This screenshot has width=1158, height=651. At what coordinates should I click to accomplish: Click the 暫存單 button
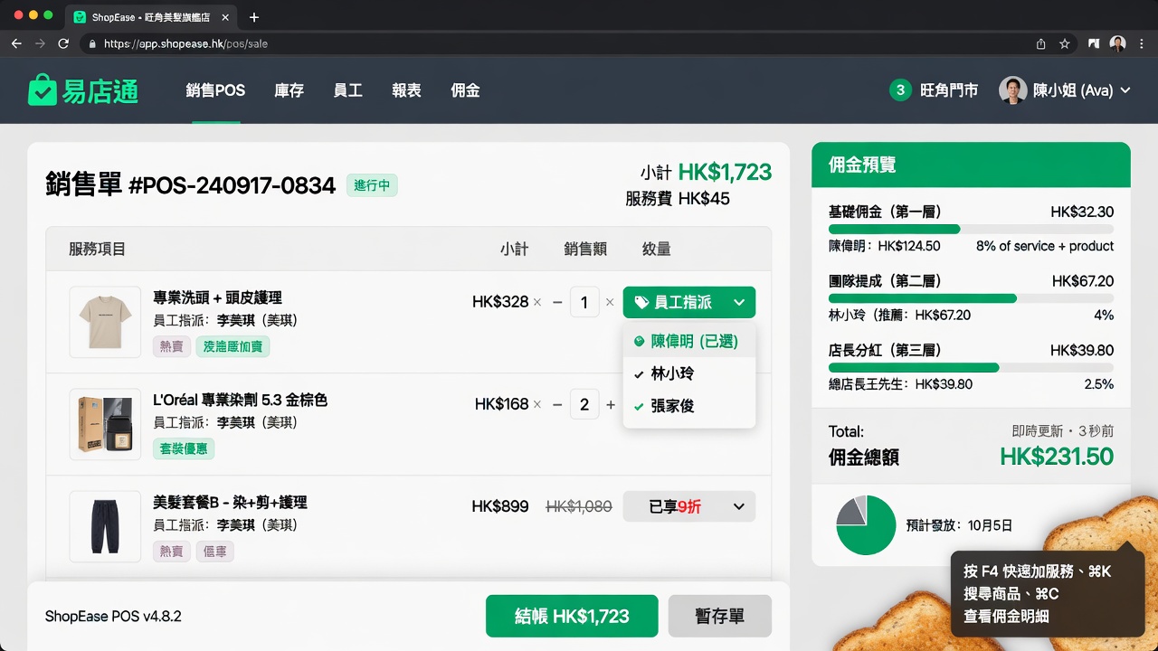[x=720, y=616]
